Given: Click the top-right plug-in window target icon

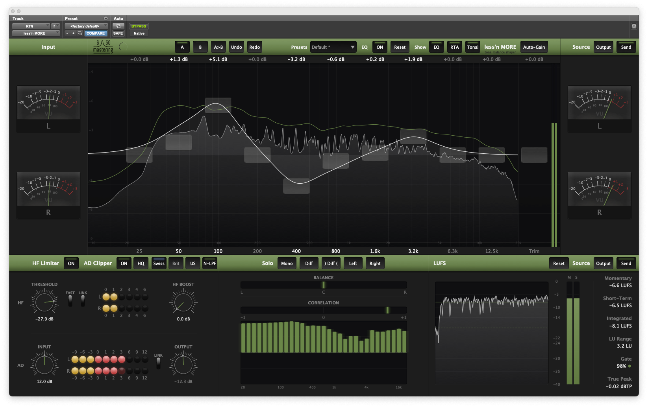Looking at the screenshot, I should click(x=634, y=26).
